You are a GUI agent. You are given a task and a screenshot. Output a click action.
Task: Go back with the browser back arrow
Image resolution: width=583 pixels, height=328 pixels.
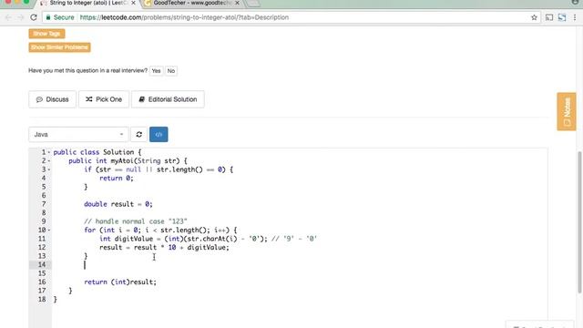pyautogui.click(x=8, y=17)
